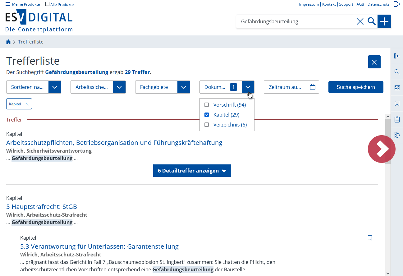Image resolution: width=403 pixels, height=276 pixels.
Task: Expand 6 Detailtreffer anzeigen
Action: (192, 171)
